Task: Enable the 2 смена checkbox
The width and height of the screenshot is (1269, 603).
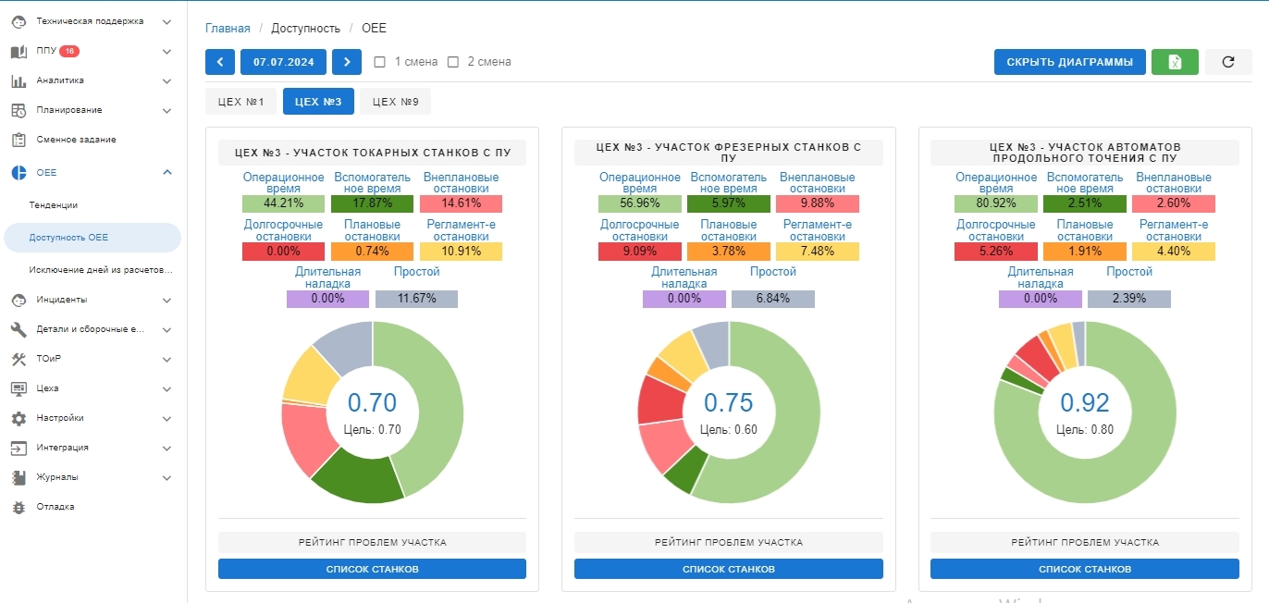Action: click(x=453, y=62)
